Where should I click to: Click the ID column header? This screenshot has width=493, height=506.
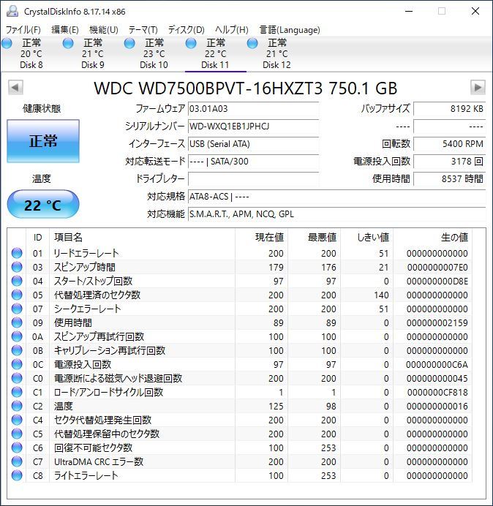coord(37,238)
